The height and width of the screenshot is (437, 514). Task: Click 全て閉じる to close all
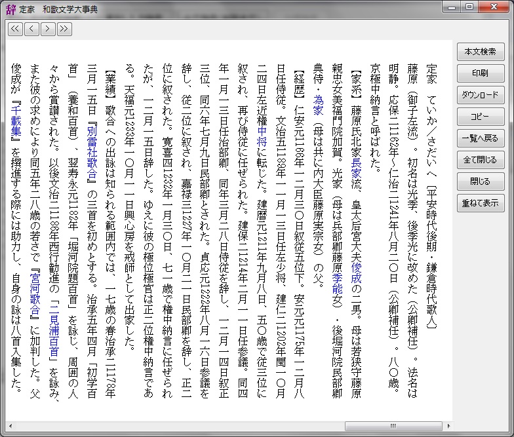481,160
